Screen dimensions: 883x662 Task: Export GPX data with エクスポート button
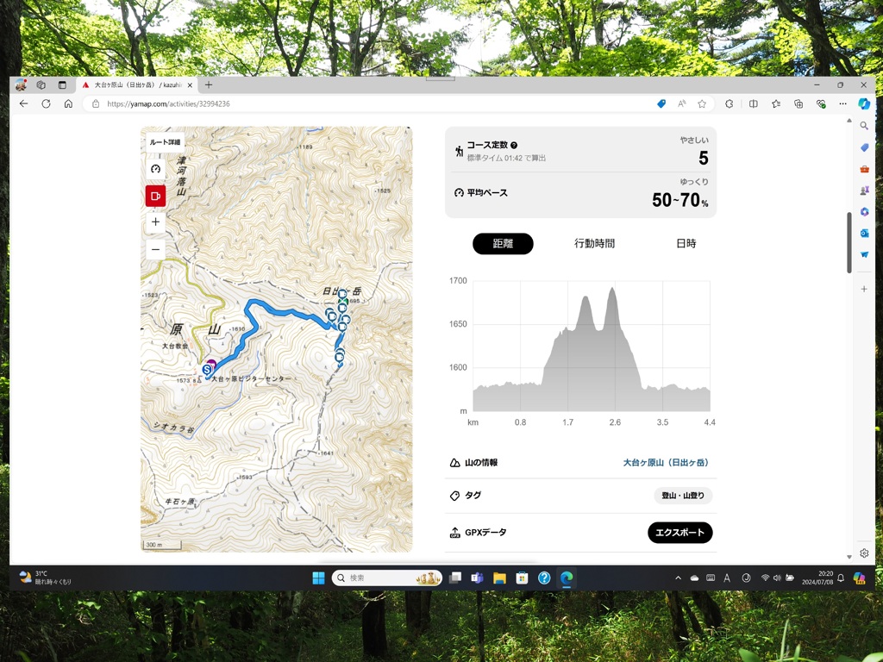coord(679,533)
